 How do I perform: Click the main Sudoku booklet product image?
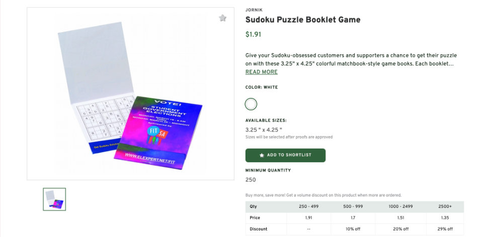[x=130, y=94]
